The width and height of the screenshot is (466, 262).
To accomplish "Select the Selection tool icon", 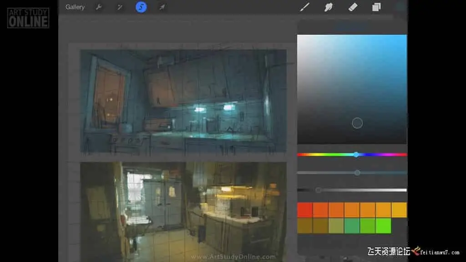I will [141, 7].
